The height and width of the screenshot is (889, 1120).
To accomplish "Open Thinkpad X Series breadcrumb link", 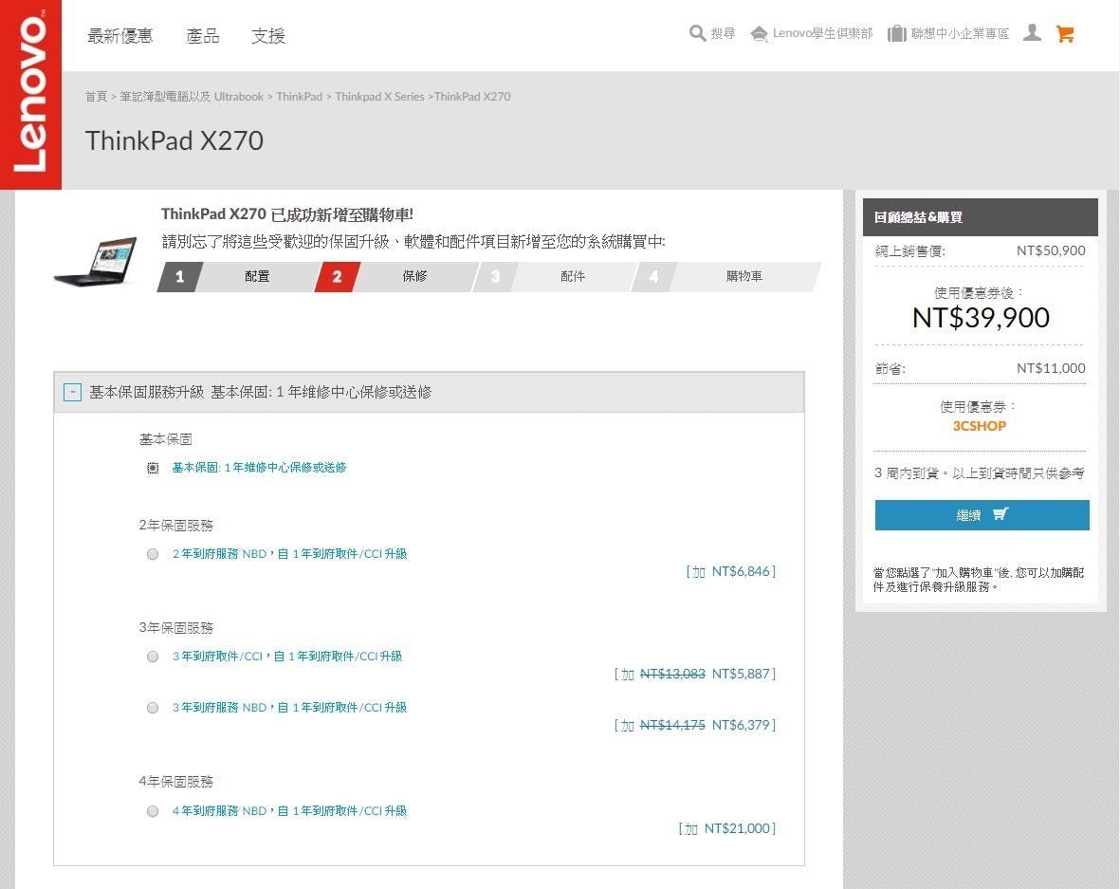I will [x=379, y=97].
